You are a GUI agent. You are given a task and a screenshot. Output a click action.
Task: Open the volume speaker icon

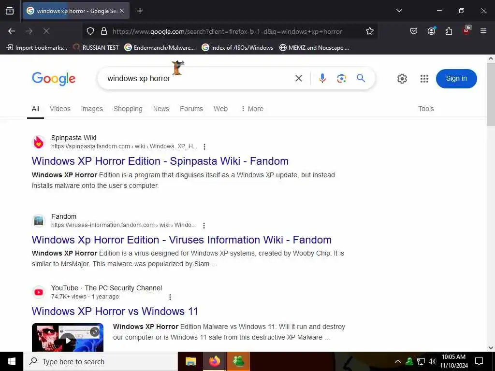pyautogui.click(x=432, y=361)
